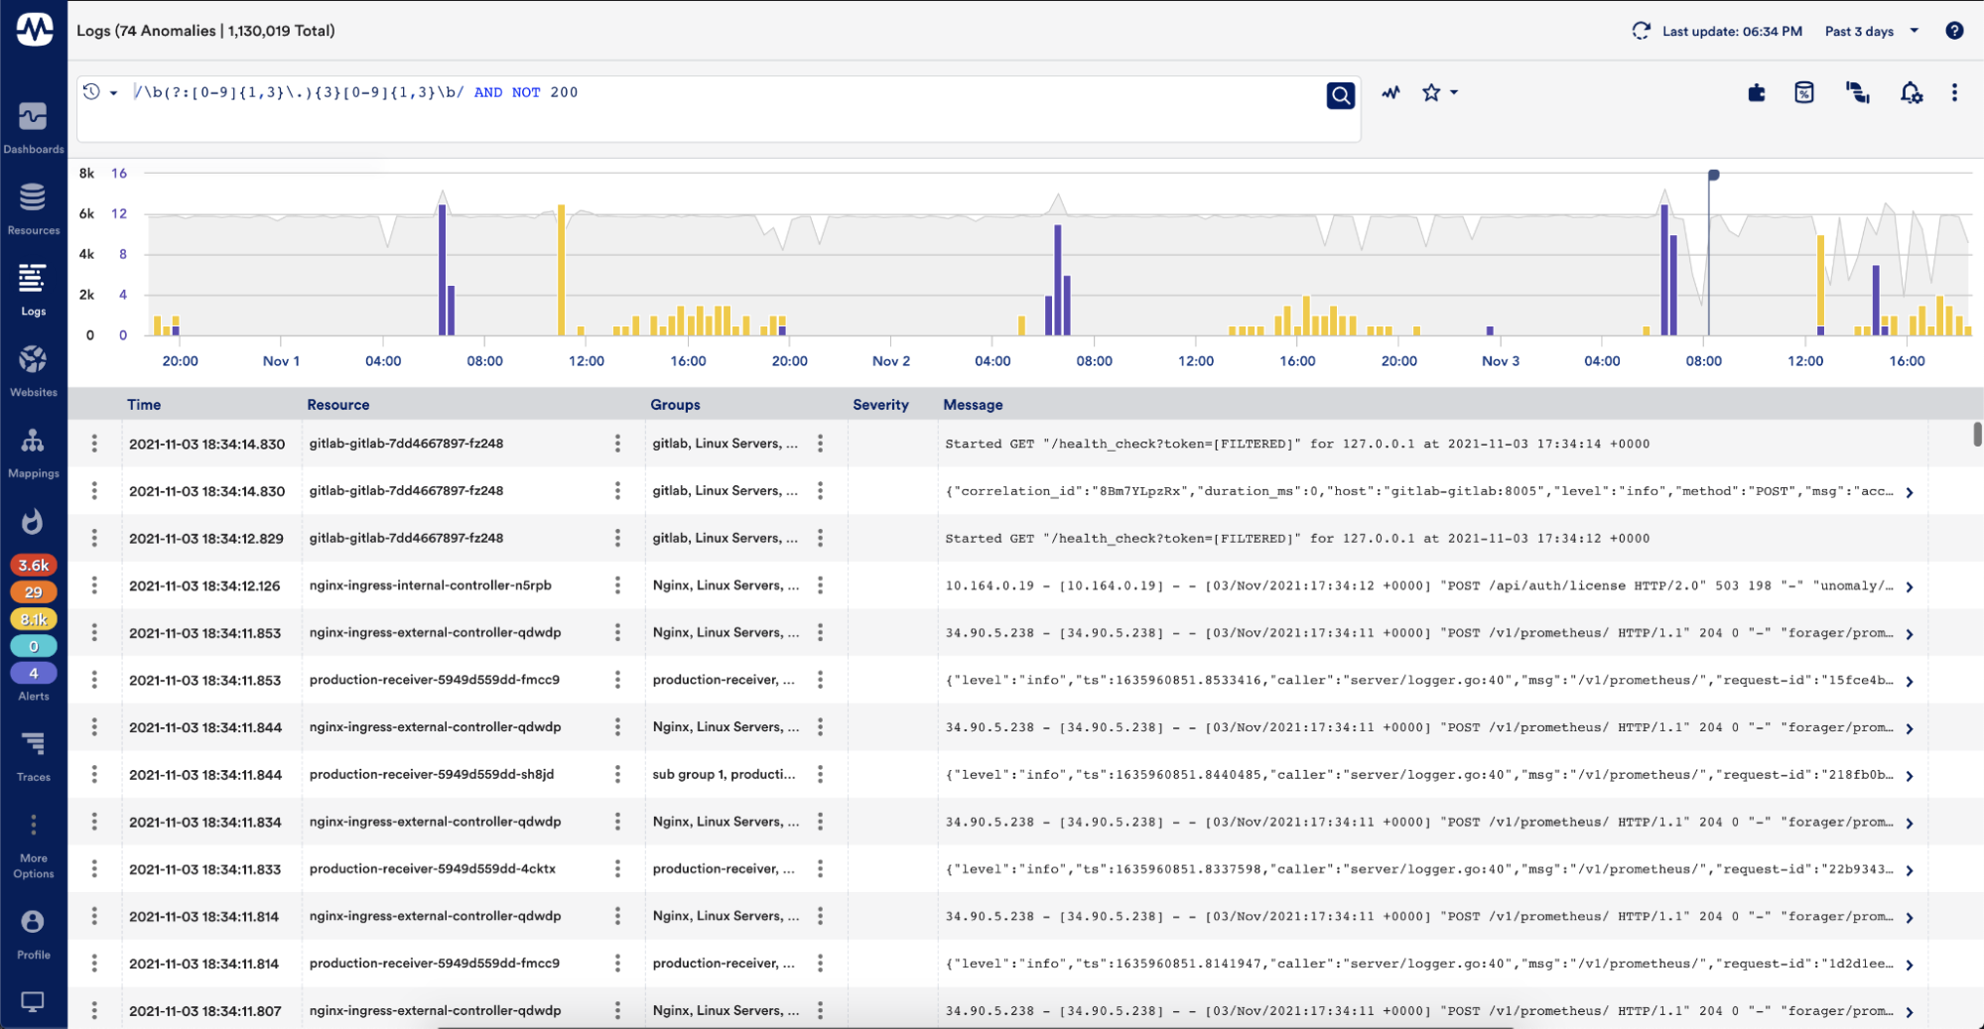
Task: Expand the saved queries star dropdown arrow
Action: 1453,92
